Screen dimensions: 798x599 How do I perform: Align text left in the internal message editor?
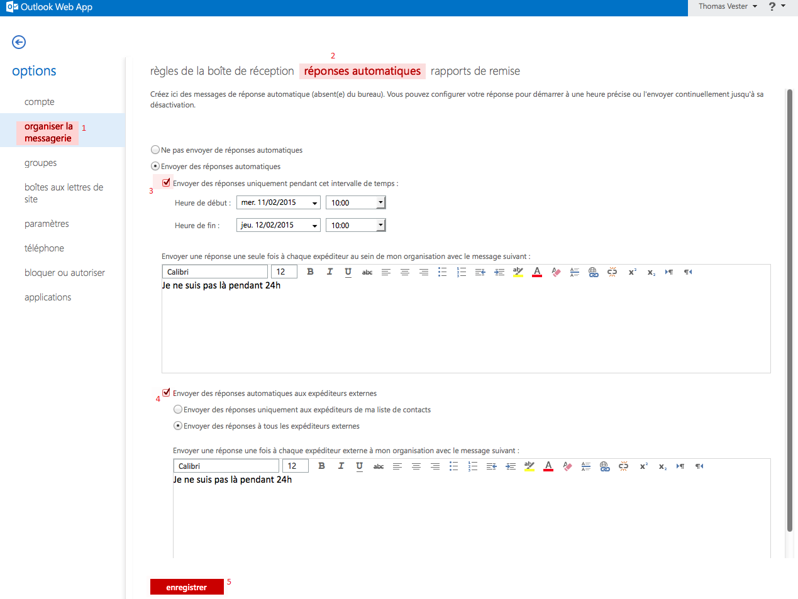tap(386, 272)
